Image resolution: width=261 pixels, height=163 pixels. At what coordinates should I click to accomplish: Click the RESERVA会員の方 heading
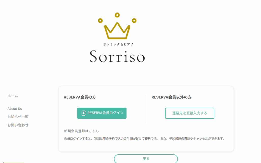(80, 97)
